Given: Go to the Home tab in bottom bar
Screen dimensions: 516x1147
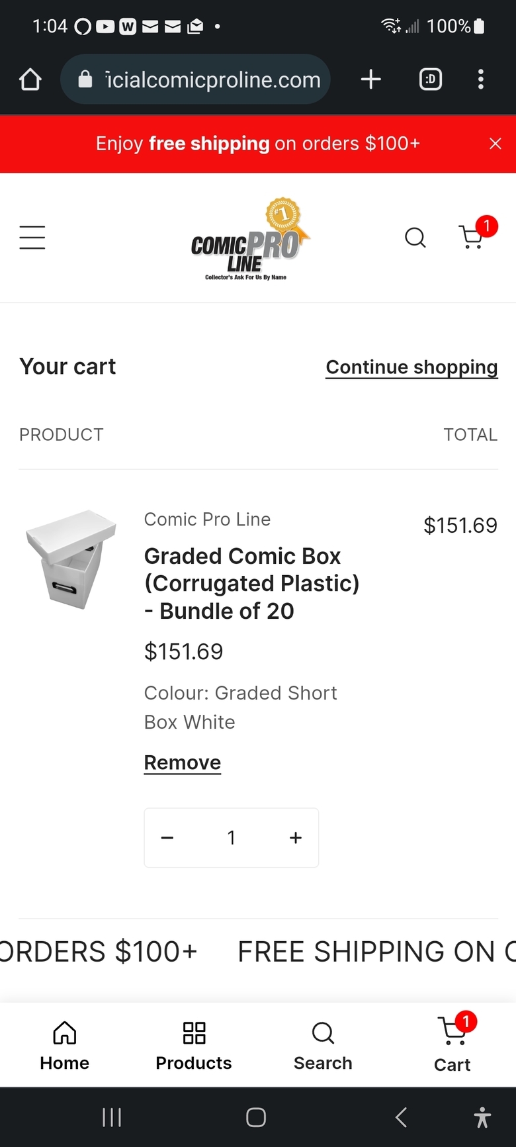Looking at the screenshot, I should (64, 1045).
